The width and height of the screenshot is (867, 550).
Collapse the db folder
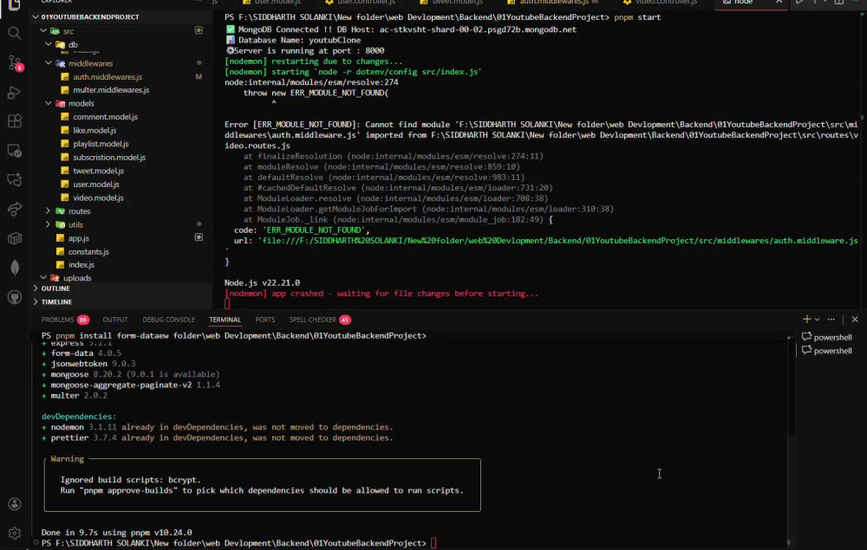(48, 44)
